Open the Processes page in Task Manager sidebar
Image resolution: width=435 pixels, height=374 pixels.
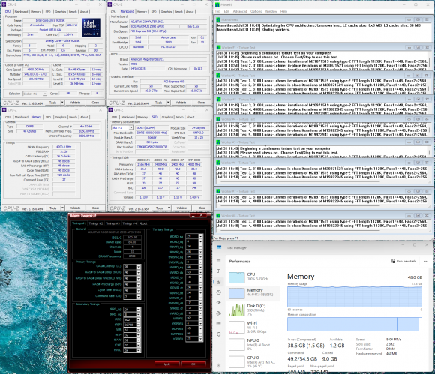218,271
